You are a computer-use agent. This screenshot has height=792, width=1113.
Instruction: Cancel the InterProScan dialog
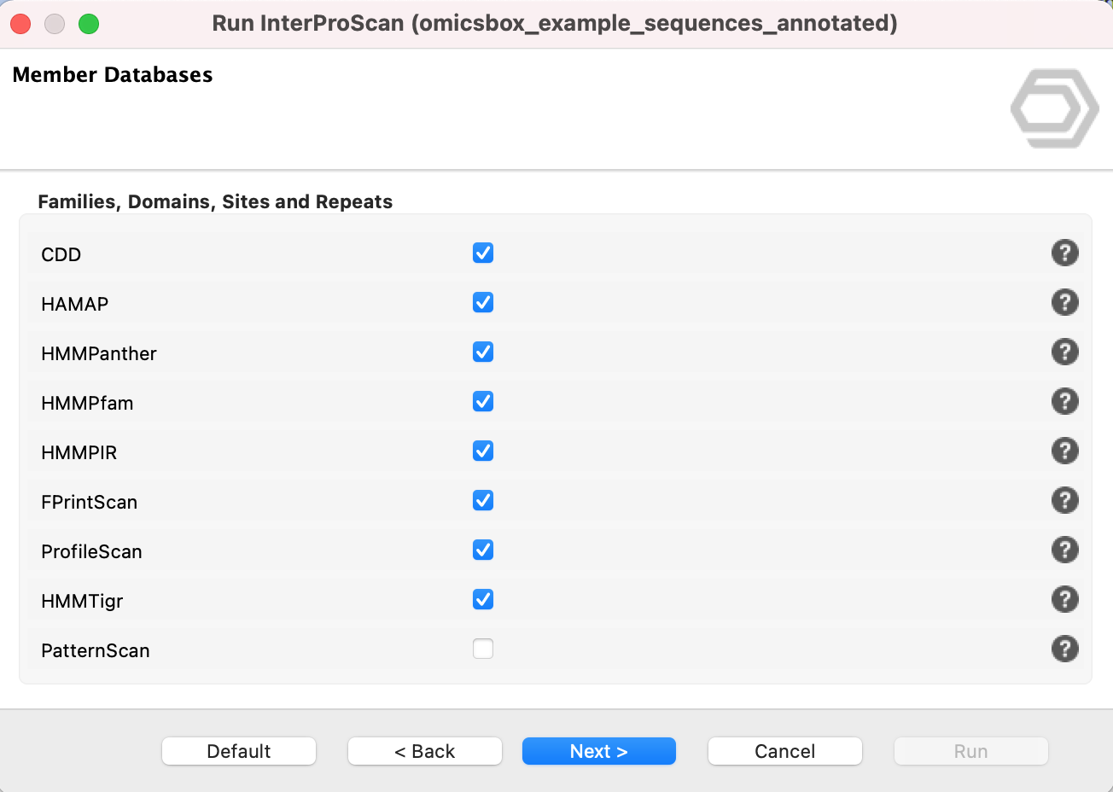coord(784,751)
